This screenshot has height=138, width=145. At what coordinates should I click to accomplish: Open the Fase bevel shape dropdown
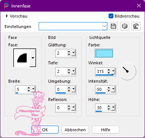[33, 58]
